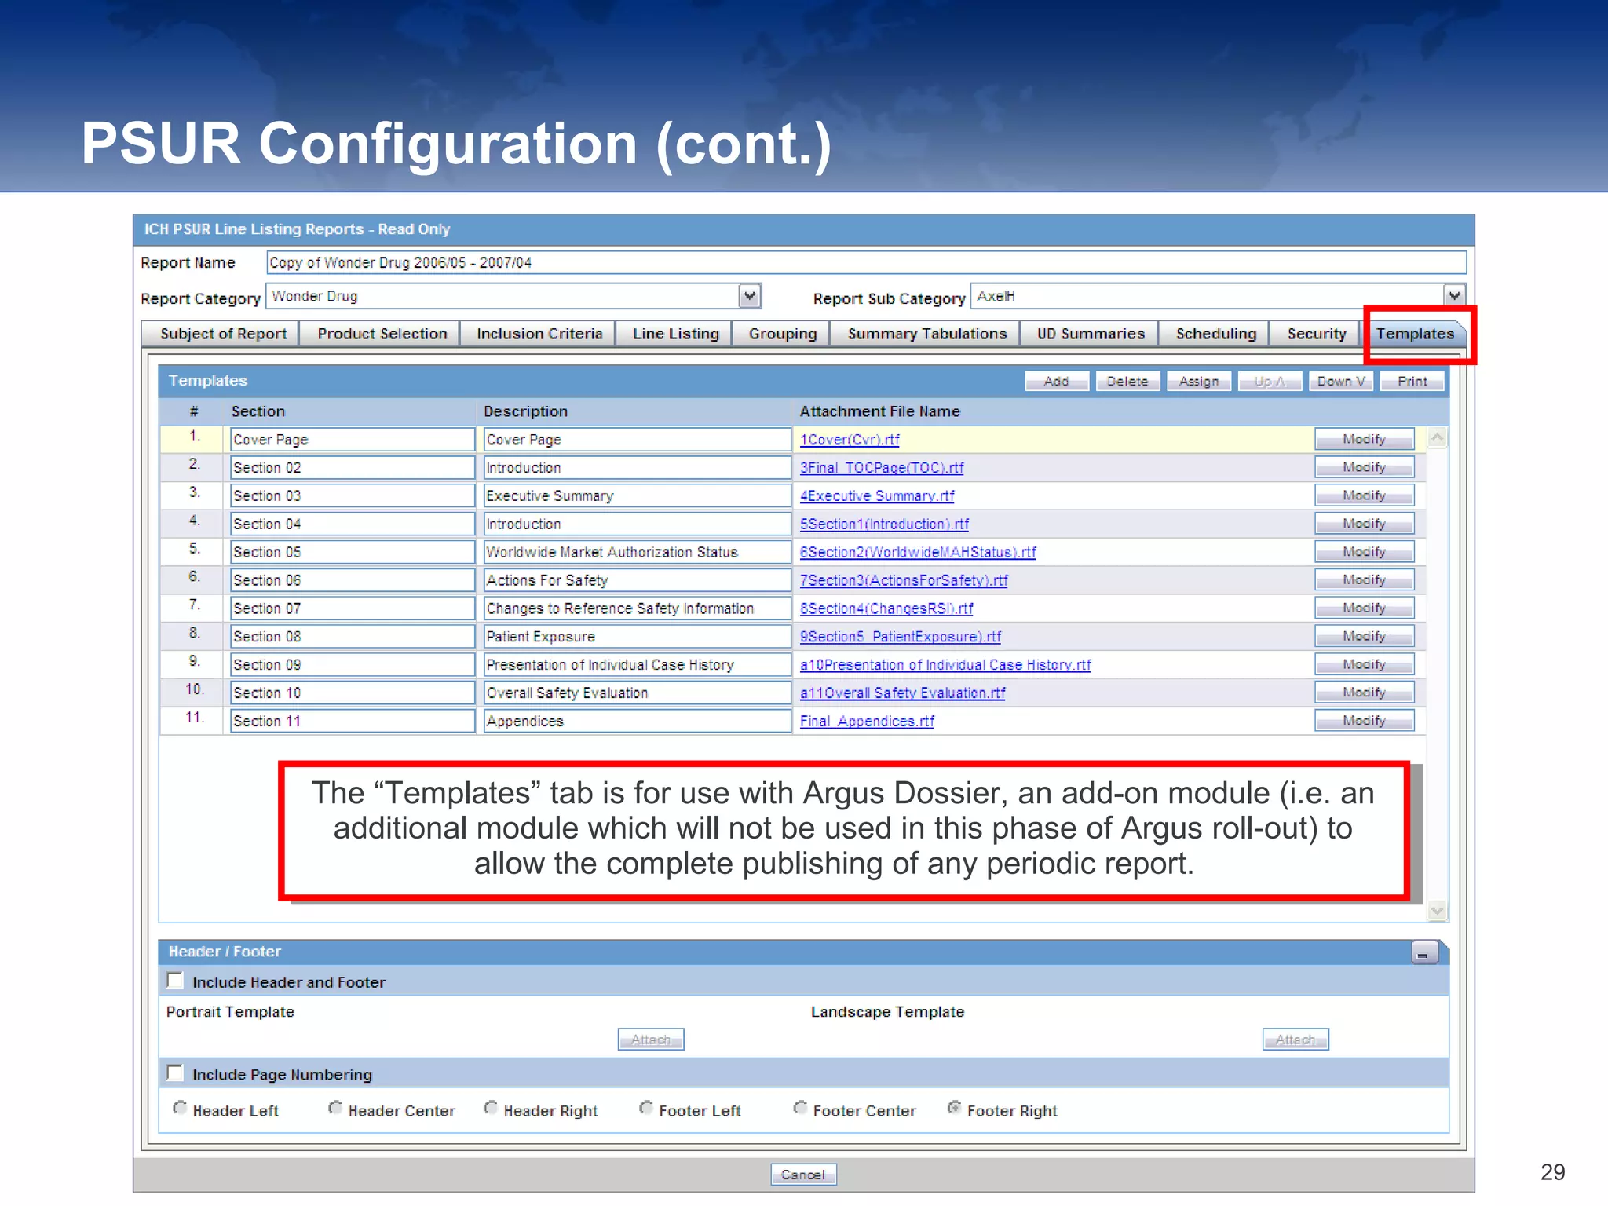Open a10Presentation of Individual Case History.rtf
1608x1206 pixels.
pyautogui.click(x=945, y=665)
